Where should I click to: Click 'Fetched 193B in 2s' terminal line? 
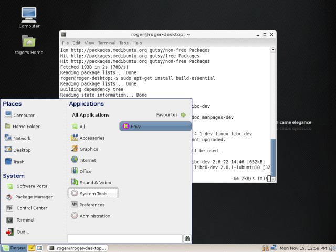click(94, 67)
